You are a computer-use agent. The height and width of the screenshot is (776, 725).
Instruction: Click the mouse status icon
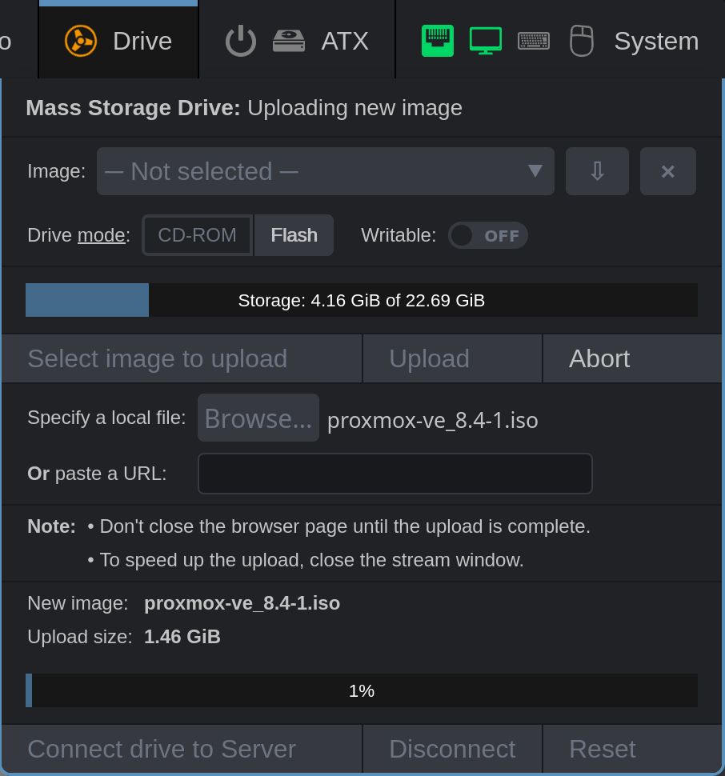(x=582, y=41)
